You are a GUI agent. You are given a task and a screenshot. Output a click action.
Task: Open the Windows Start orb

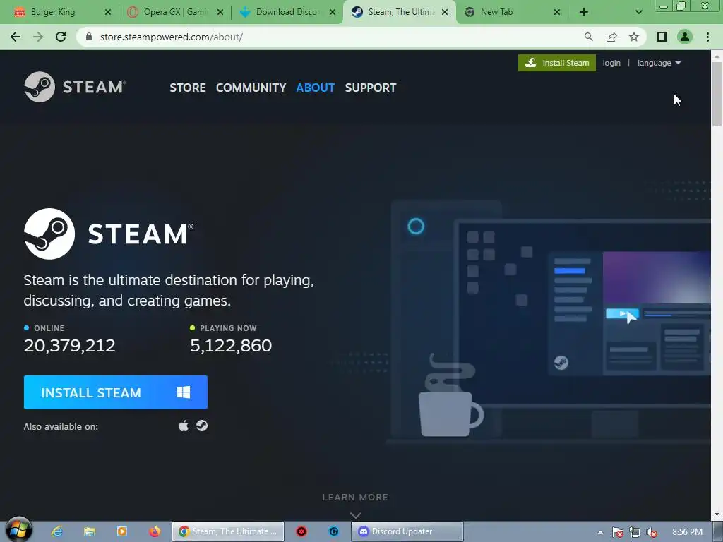18,530
